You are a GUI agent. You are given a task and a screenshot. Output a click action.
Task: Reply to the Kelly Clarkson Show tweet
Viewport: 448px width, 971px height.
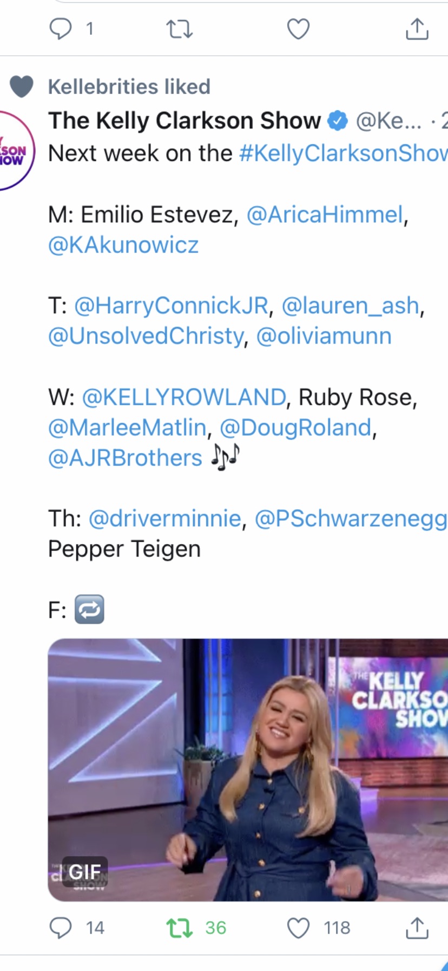click(60, 928)
